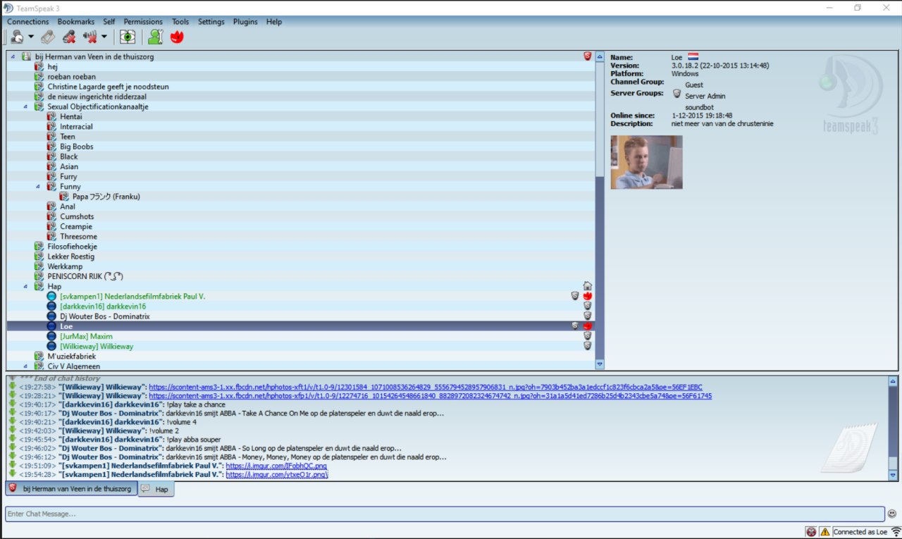Image resolution: width=902 pixels, height=539 pixels.
Task: Click the red tulip icon in the toolbar
Action: [177, 37]
